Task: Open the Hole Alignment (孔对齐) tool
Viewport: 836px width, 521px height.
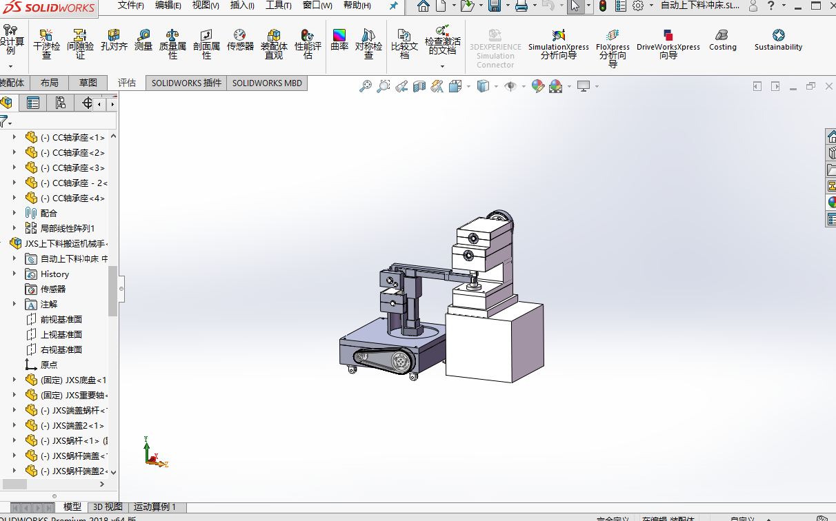Action: (114, 41)
